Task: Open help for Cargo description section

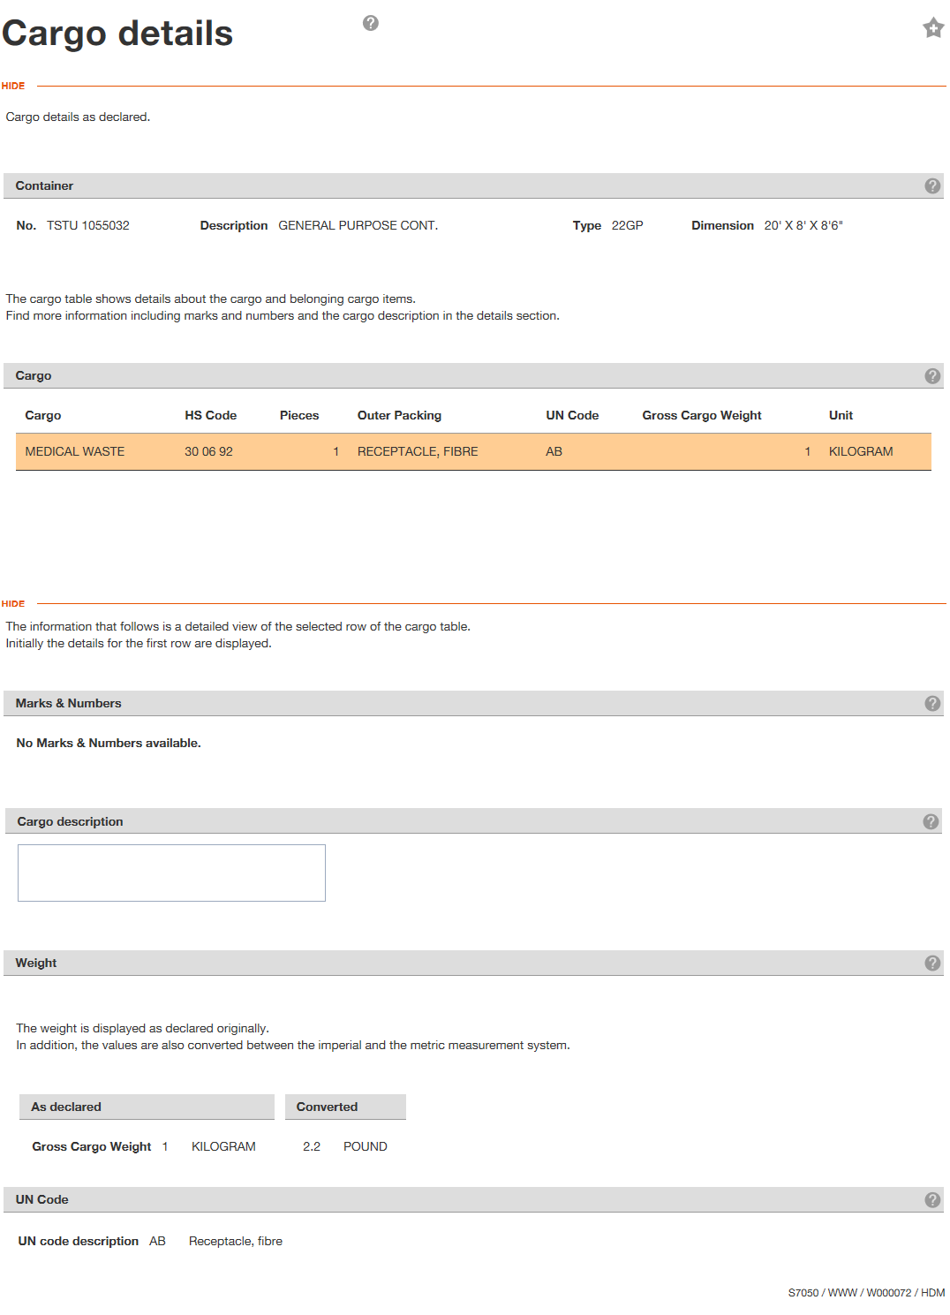Action: [x=931, y=821]
